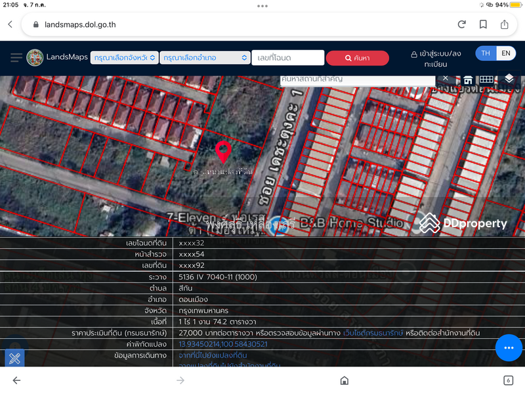The image size is (525, 394).
Task: Click the ซอย เดชะตุงคะ 1 road label
Action: 280,146
